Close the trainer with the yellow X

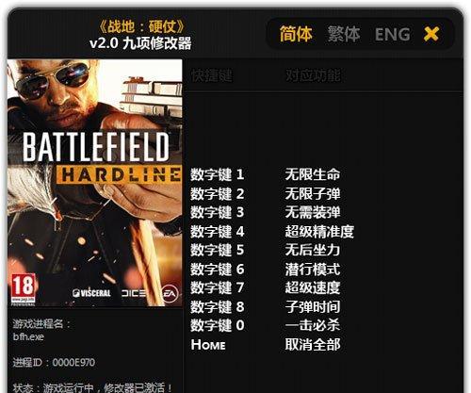coord(431,34)
